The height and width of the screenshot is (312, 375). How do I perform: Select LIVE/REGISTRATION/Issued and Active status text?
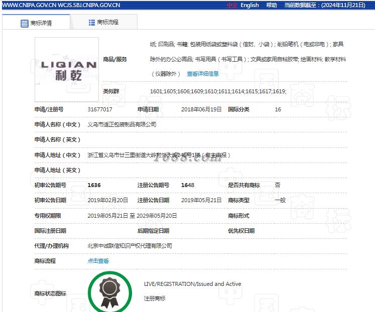coord(193,284)
